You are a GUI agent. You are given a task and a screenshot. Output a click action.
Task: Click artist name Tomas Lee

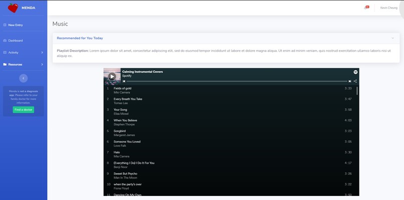coord(121,103)
